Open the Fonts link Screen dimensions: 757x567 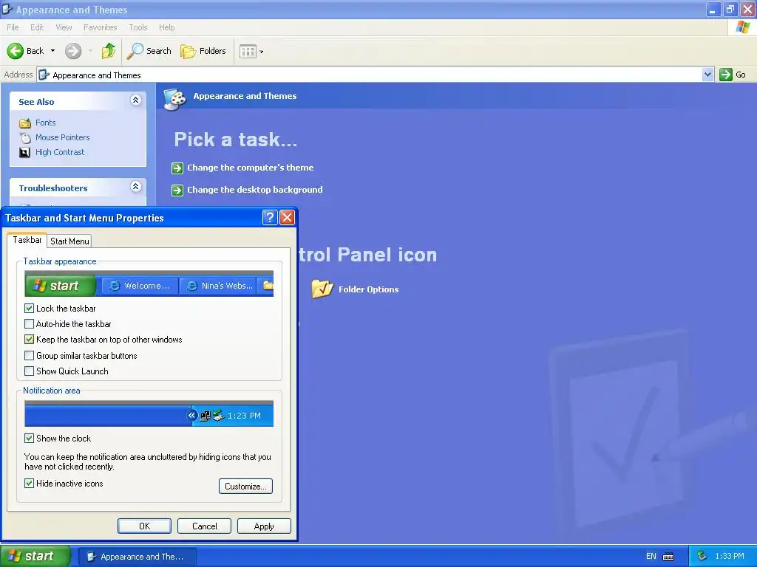45,123
